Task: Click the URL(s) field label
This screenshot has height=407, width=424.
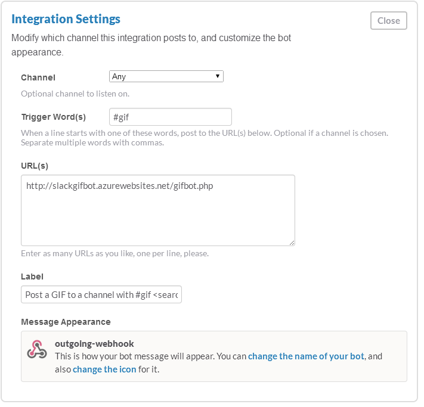Action: pyautogui.click(x=35, y=164)
